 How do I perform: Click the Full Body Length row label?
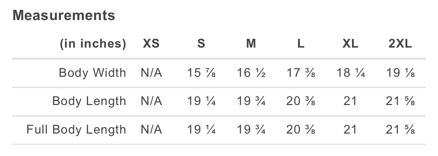pos(76,130)
